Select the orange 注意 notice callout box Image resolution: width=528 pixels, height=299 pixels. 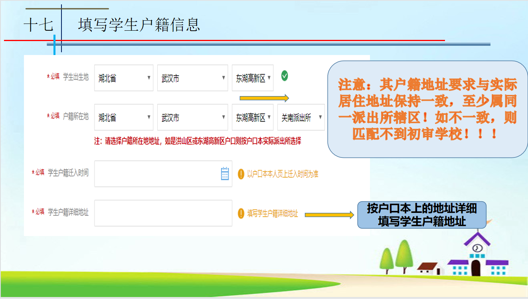pyautogui.click(x=427, y=109)
